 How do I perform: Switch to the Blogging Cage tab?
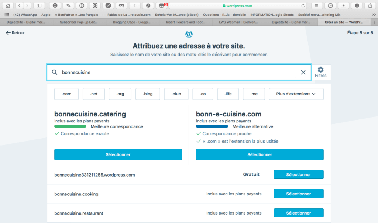[x=132, y=22]
